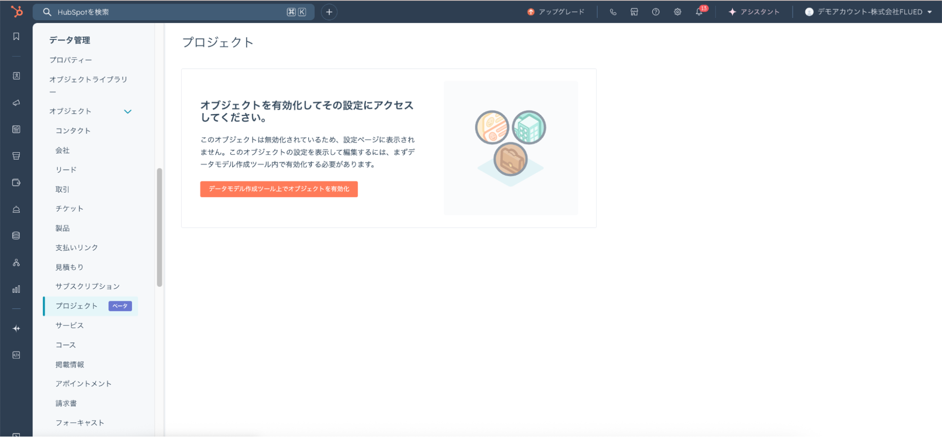
Task: Select コンタクト in the object list
Action: 73,131
